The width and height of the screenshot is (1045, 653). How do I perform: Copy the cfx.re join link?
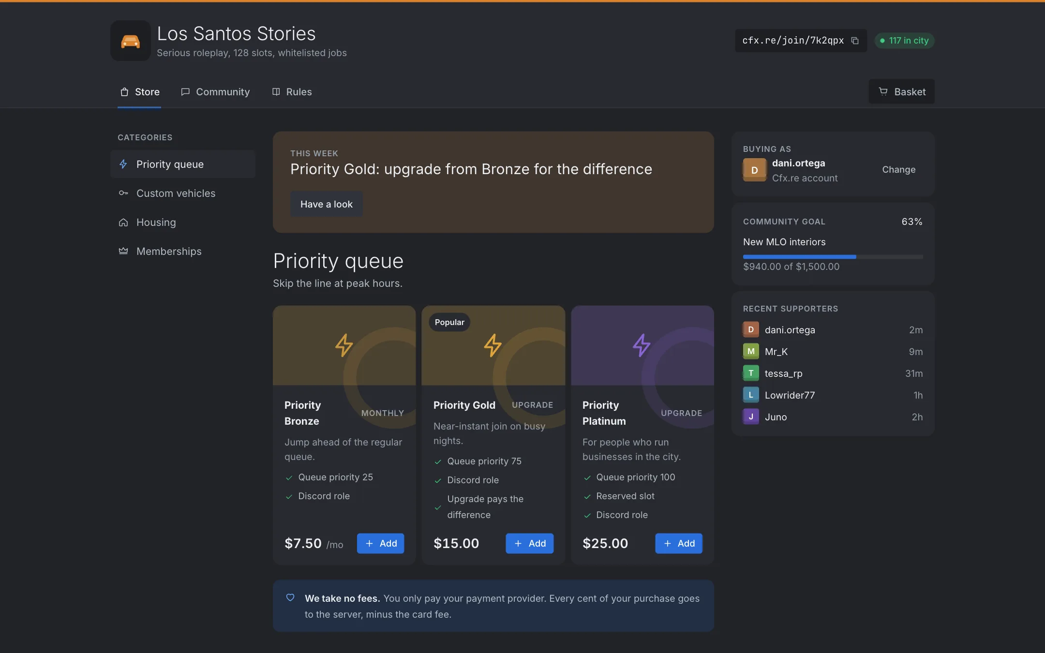(x=855, y=41)
